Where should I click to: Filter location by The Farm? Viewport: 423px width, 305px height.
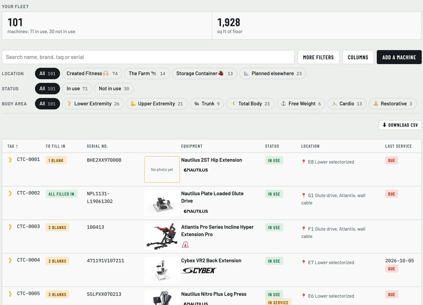(147, 73)
